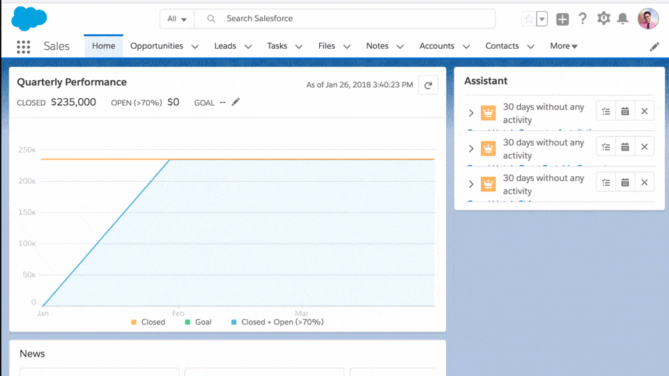669x376 pixels.
Task: Create event for first assistant item
Action: 625,111
